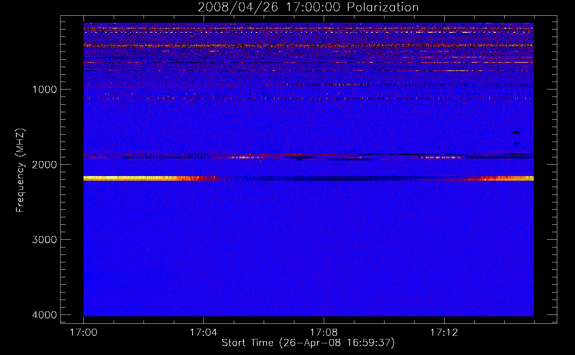
Task: Select the 4000 frequency tick label
Action: (x=44, y=315)
